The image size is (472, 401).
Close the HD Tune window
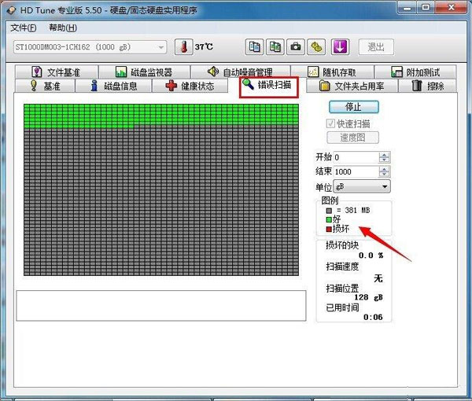pyautogui.click(x=452, y=8)
